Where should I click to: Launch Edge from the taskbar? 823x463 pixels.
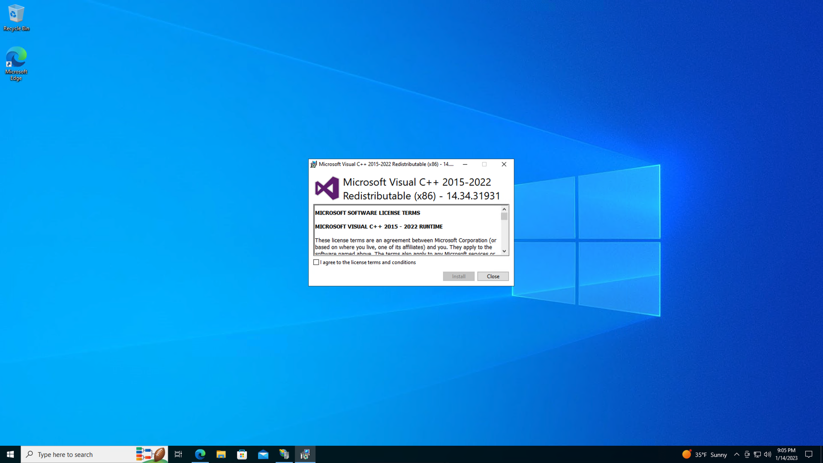(x=200, y=454)
